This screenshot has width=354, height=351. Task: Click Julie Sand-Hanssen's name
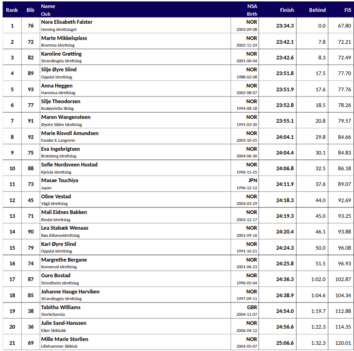pos(64,323)
